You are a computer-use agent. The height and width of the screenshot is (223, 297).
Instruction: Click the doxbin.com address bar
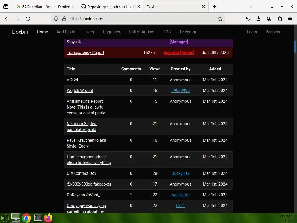[138, 19]
